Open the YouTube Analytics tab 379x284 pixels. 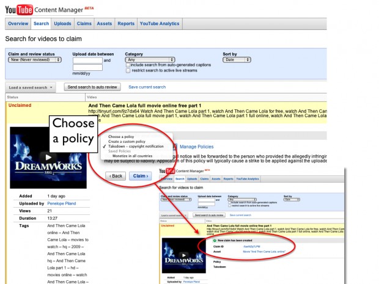pos(160,24)
